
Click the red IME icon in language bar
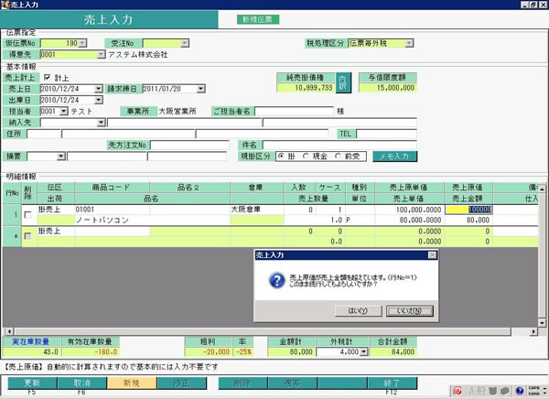tap(457, 391)
